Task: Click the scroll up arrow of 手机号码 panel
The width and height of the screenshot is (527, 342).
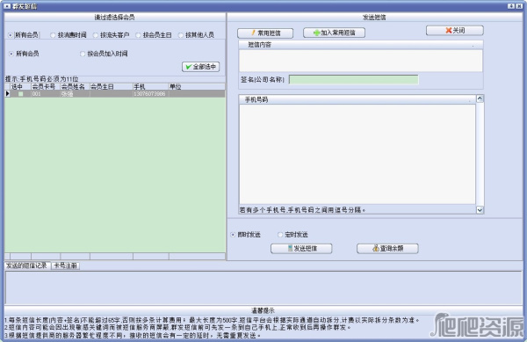Action: [x=480, y=98]
